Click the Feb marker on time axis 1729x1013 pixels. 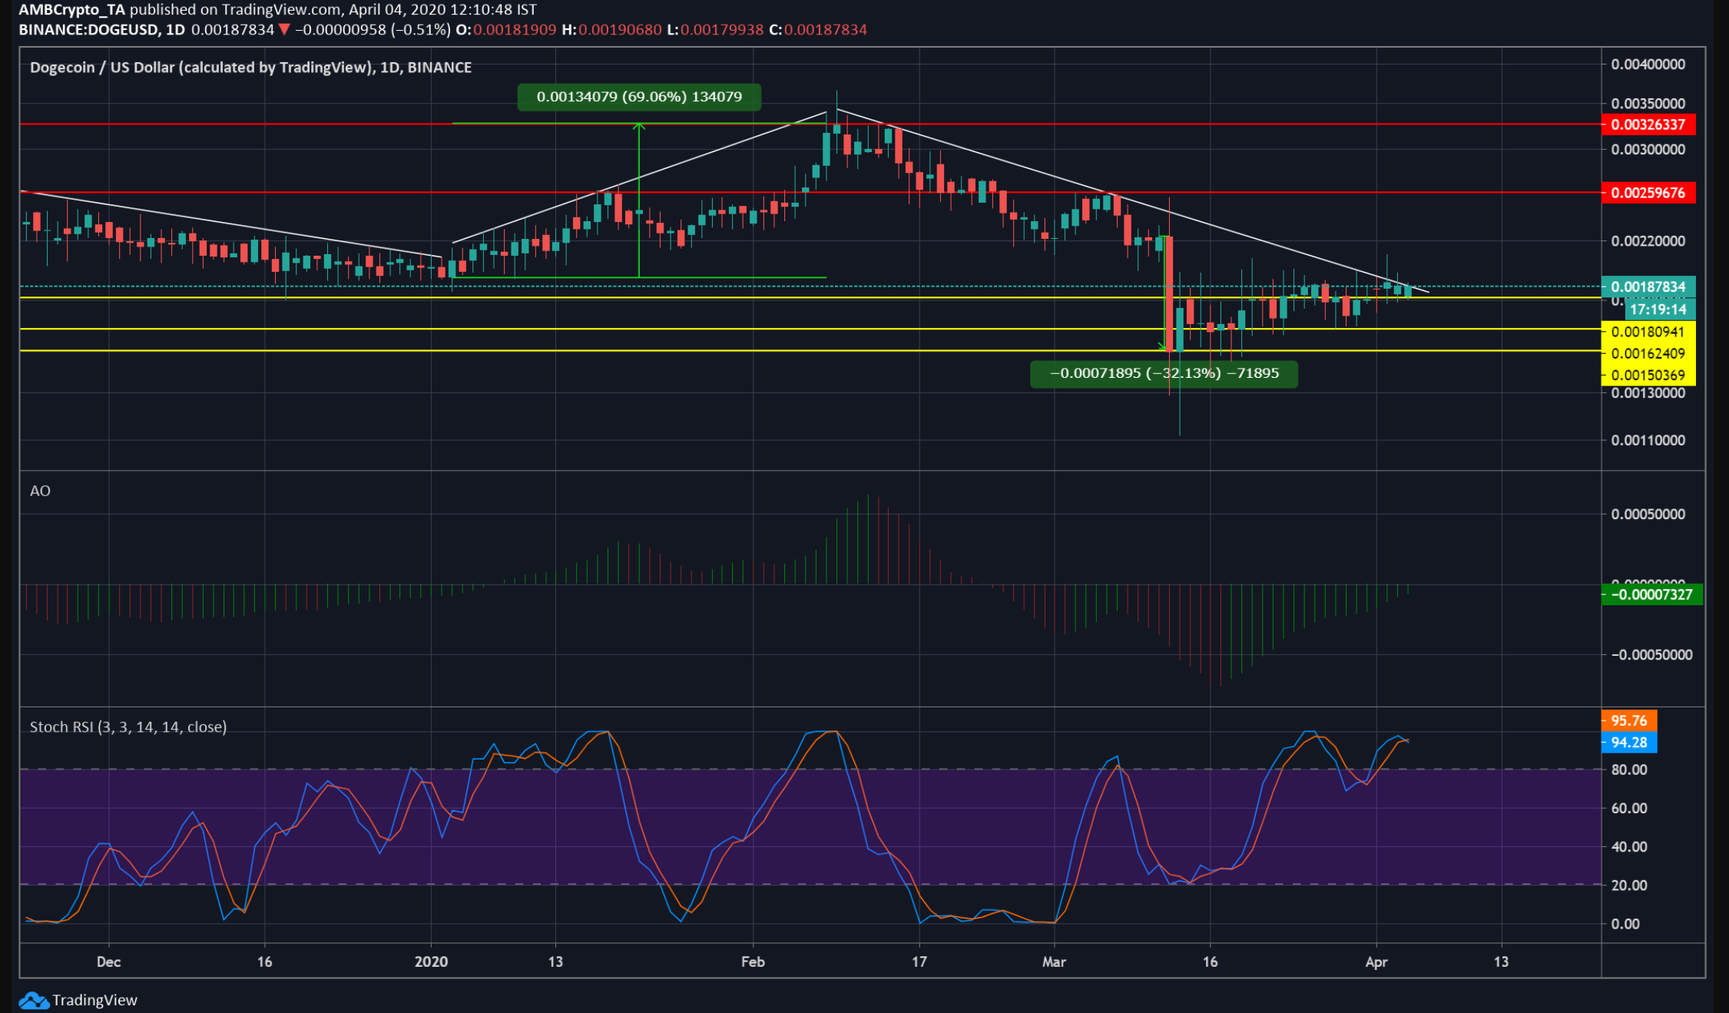[753, 962]
